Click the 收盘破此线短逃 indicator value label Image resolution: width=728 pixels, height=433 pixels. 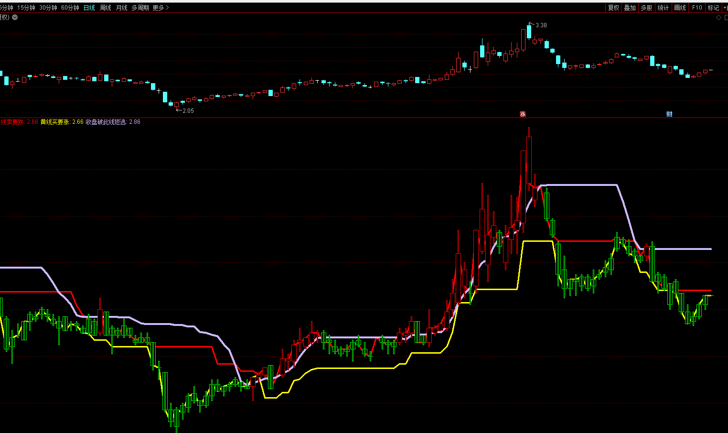tap(113, 122)
